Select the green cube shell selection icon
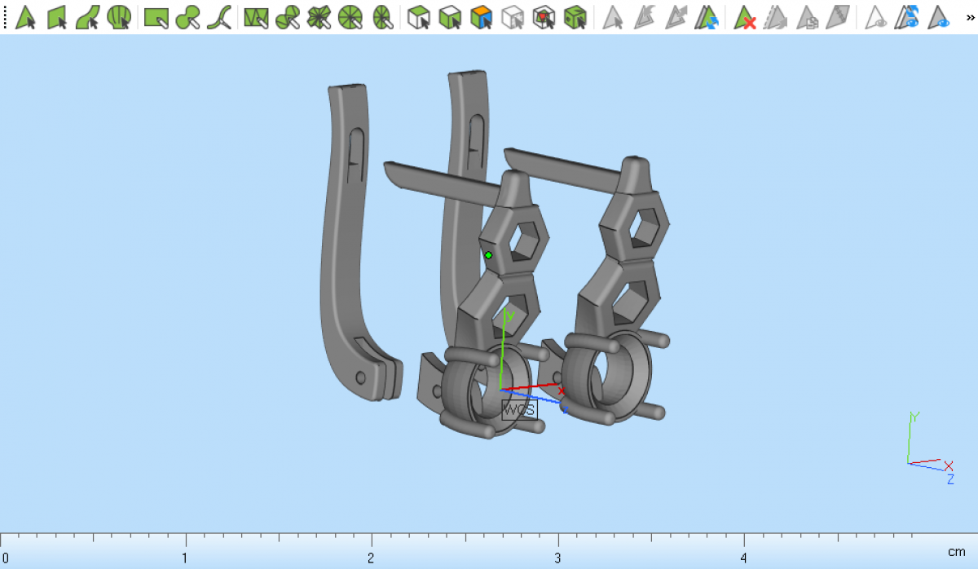Screen dimensions: 978x569 tap(575, 17)
